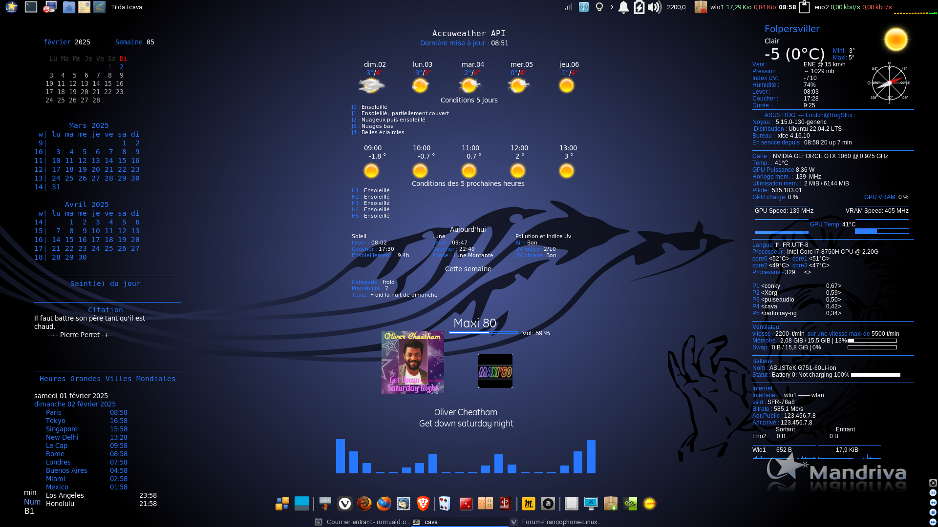Launch the red dice game
Viewport: 938px width, 527px height.
click(x=466, y=503)
